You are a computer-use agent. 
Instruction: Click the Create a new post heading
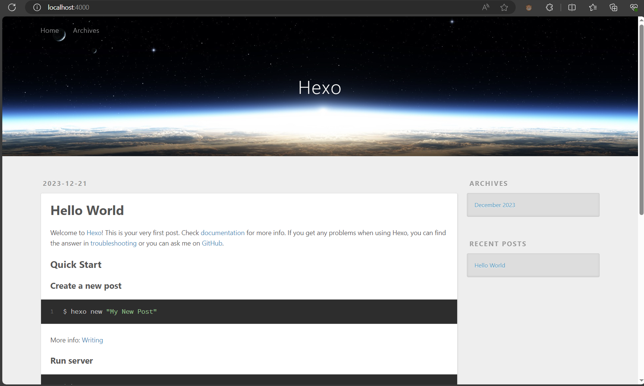click(x=86, y=286)
